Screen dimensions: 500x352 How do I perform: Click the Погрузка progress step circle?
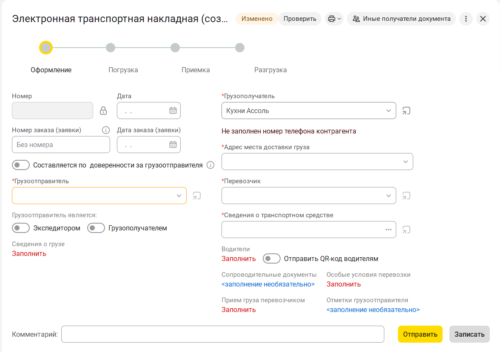point(111,48)
